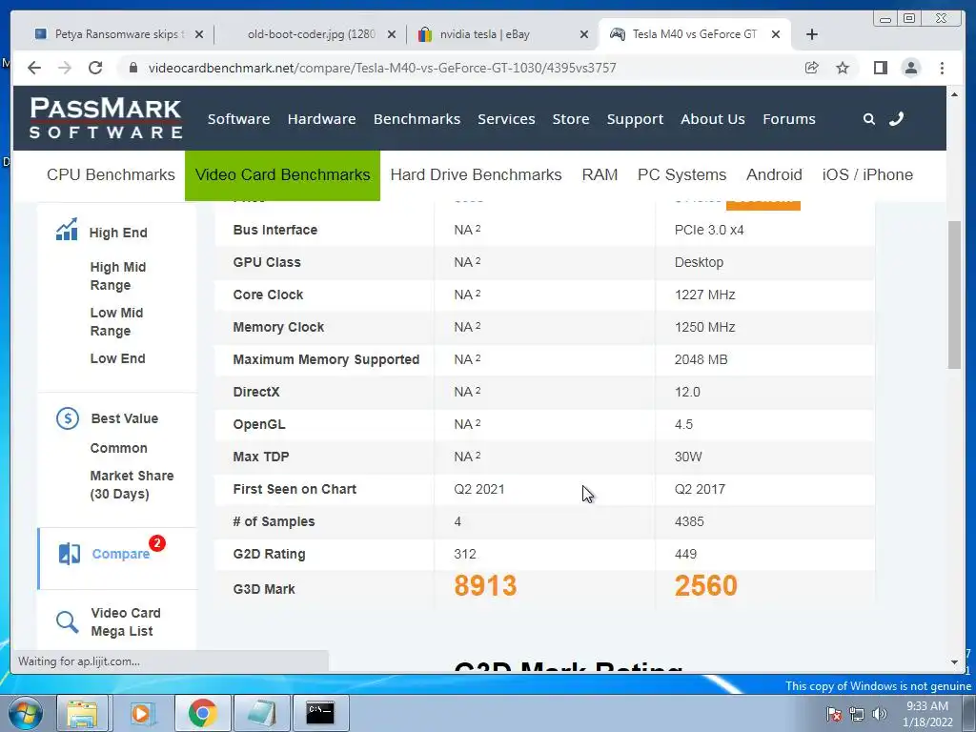976x732 pixels.
Task: Click the High End chart icon in sidebar
Action: pos(68,230)
